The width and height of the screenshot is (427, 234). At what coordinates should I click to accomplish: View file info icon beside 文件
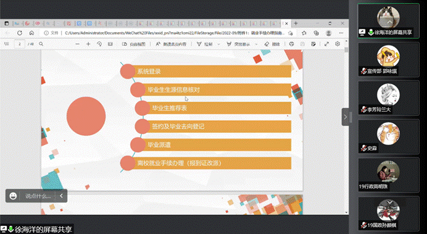pos(46,33)
